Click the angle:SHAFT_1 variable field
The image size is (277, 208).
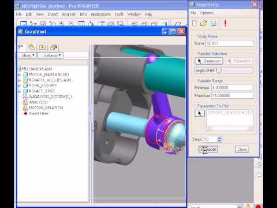tap(224, 70)
